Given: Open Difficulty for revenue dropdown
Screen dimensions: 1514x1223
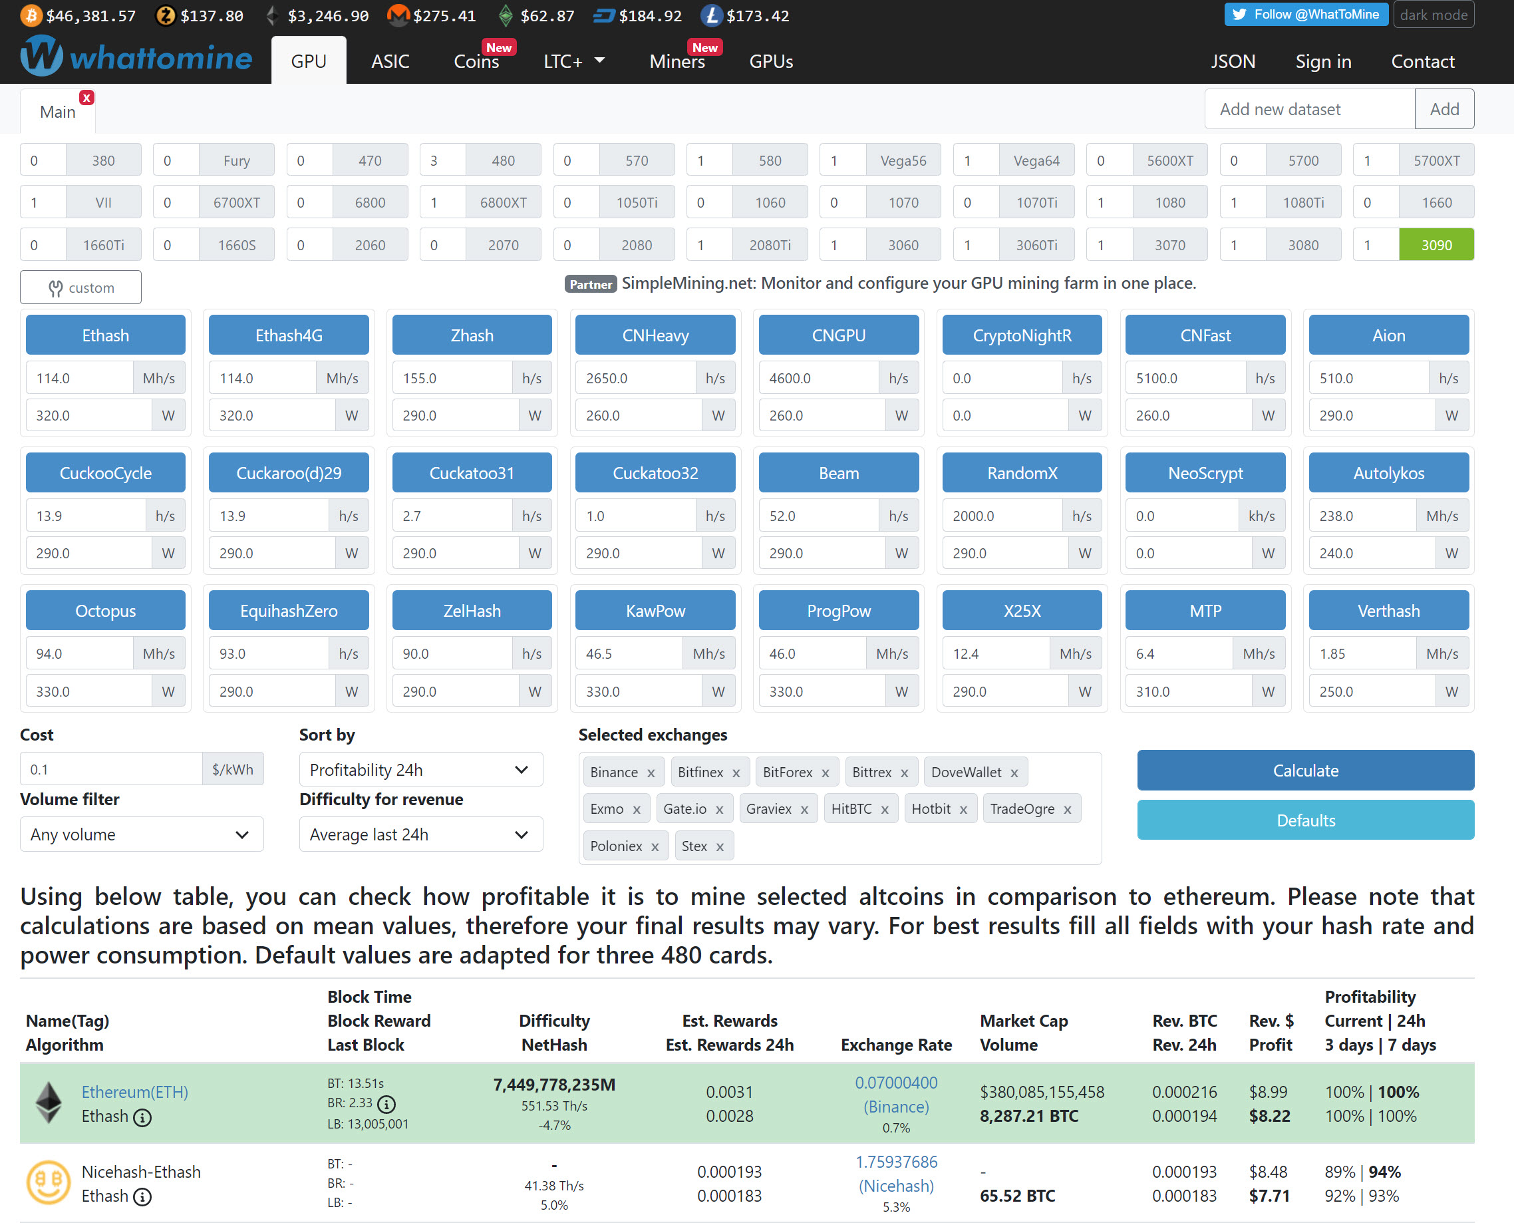Looking at the screenshot, I should [x=420, y=834].
